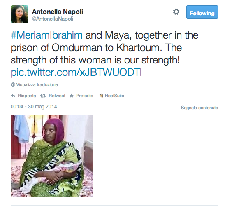Click the retweet arrows icon
The width and height of the screenshot is (225, 206).
[43, 96]
